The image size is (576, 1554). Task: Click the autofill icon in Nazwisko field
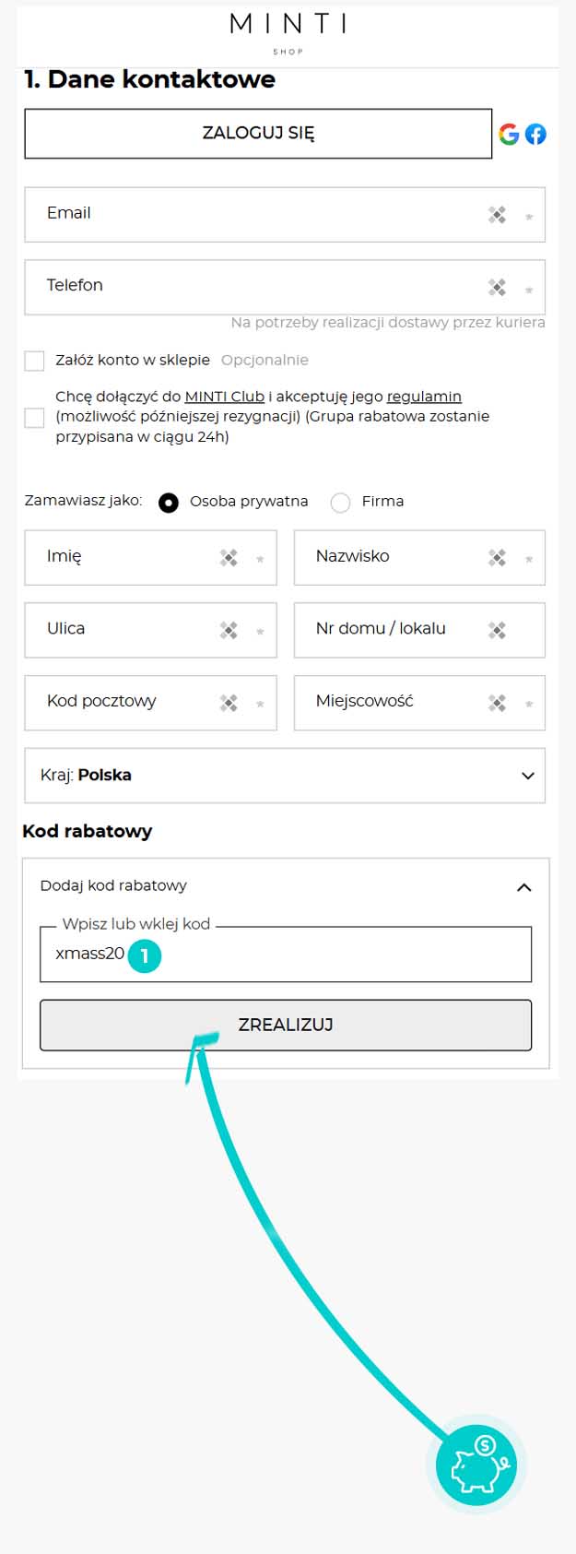(x=497, y=557)
